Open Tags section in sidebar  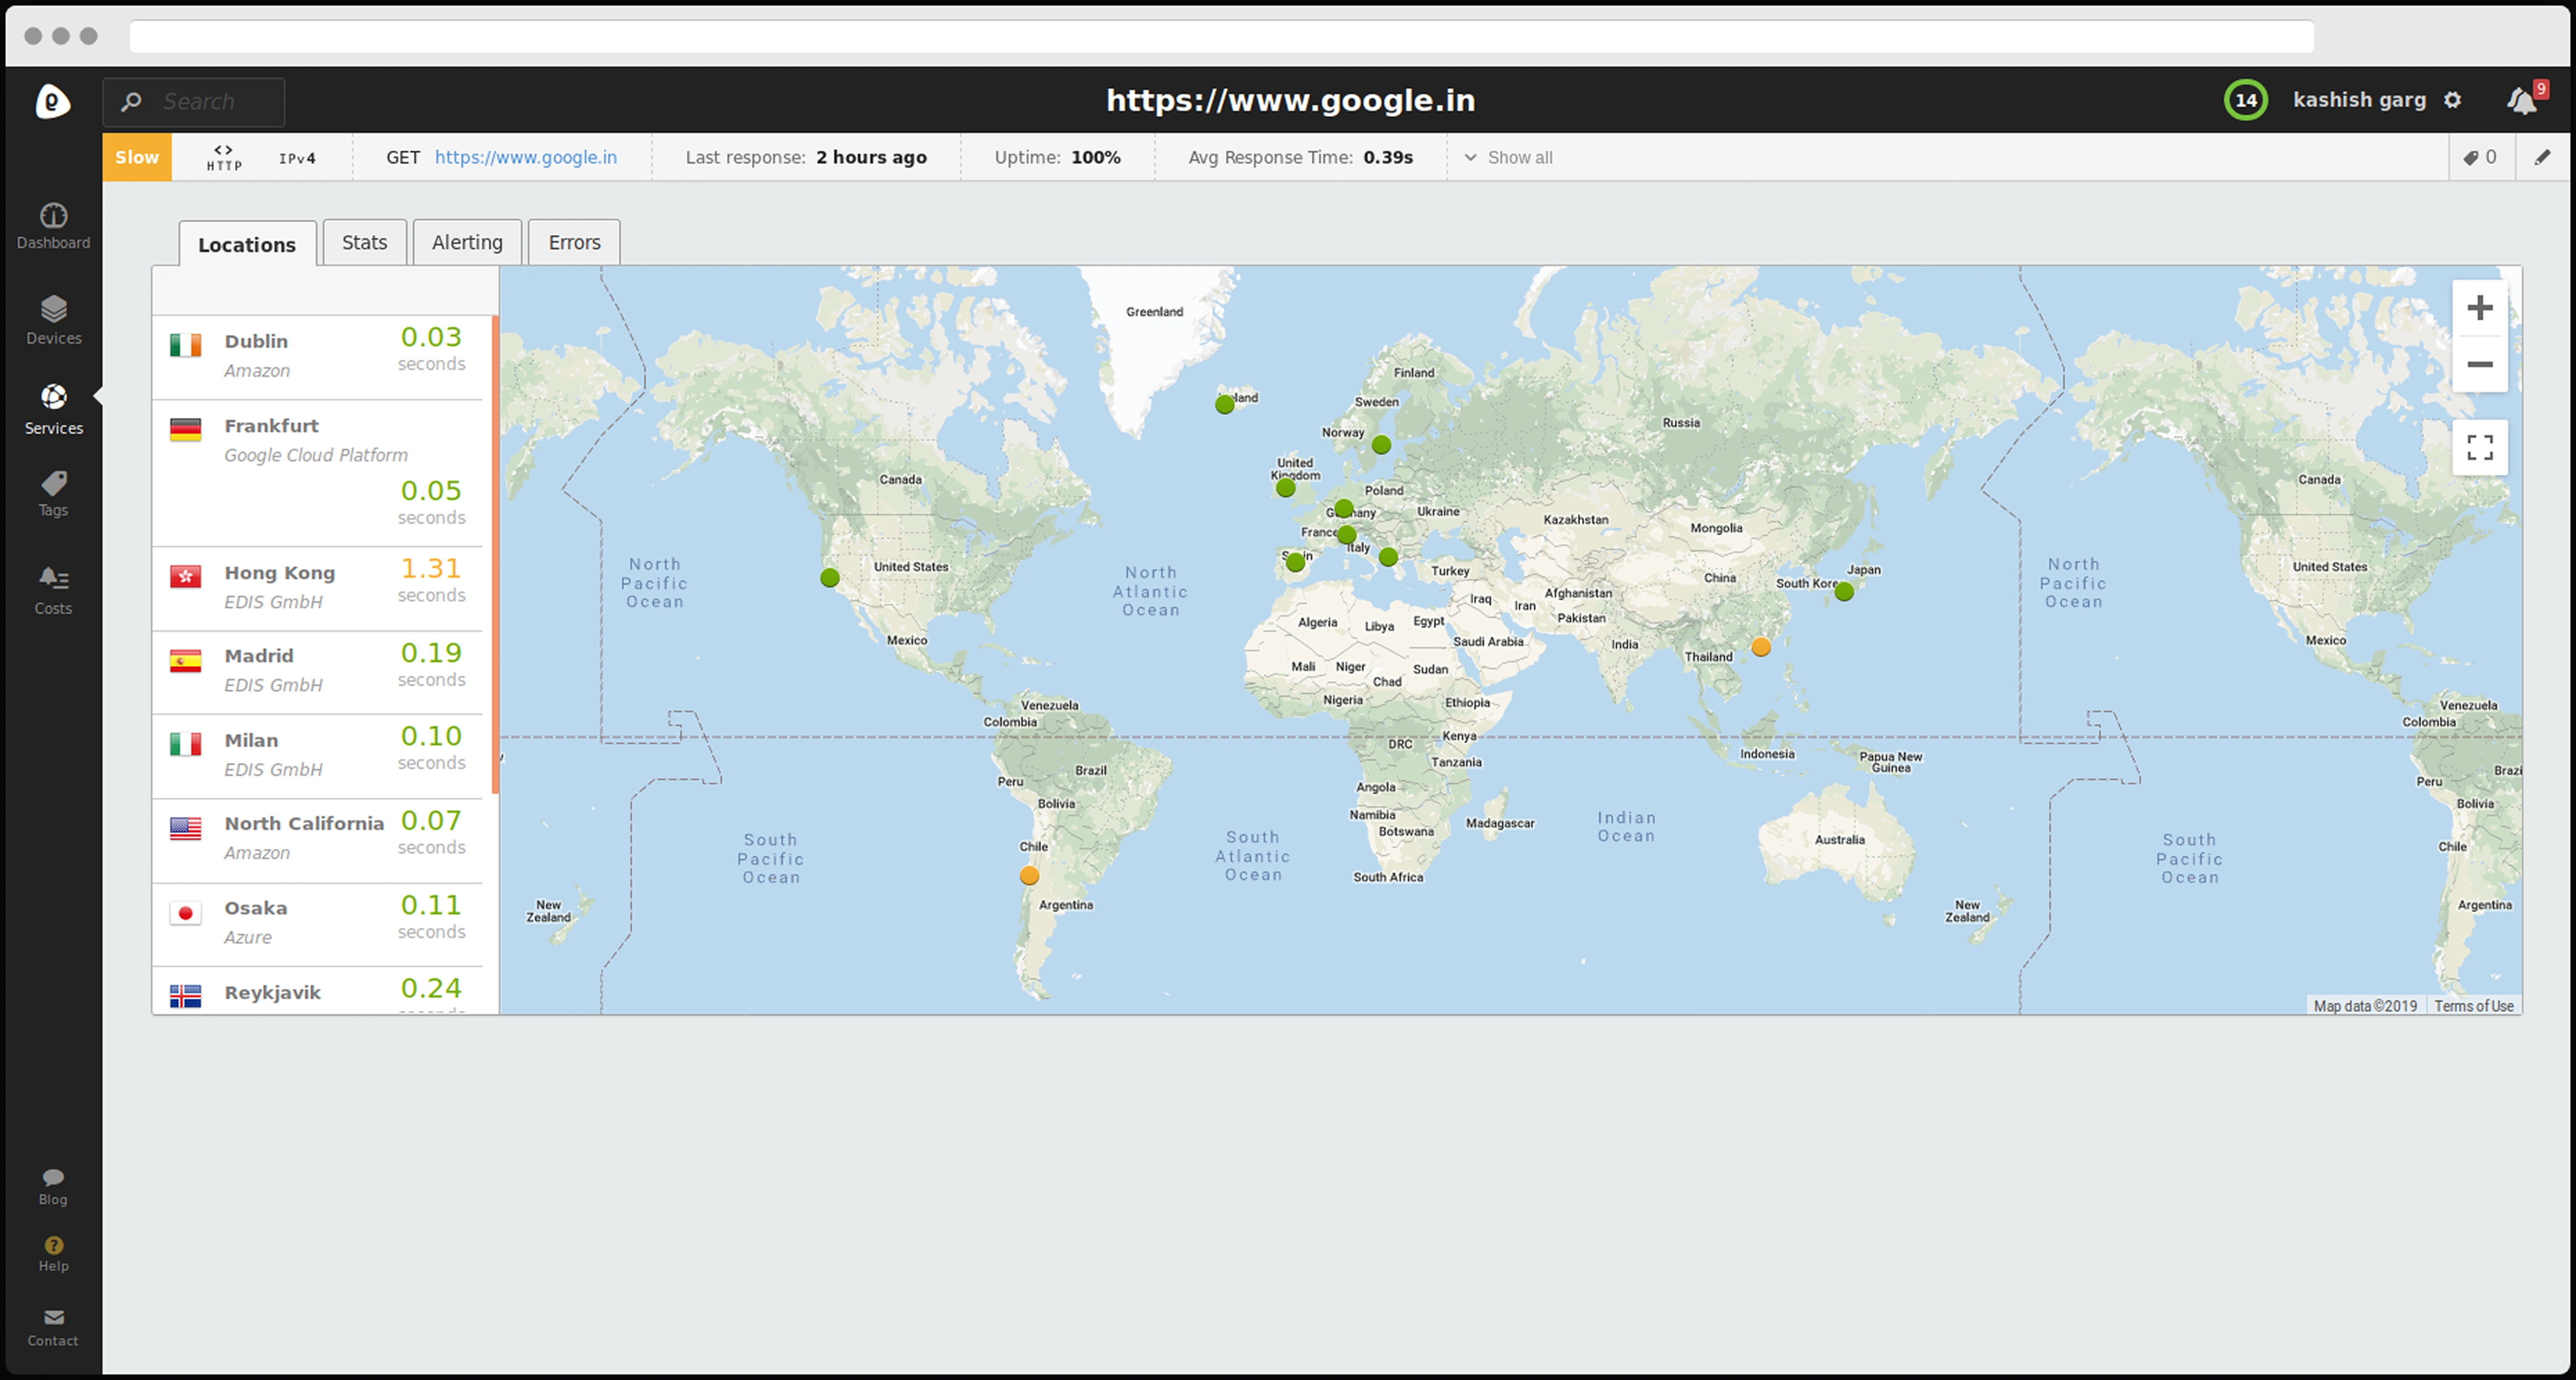pos(53,494)
